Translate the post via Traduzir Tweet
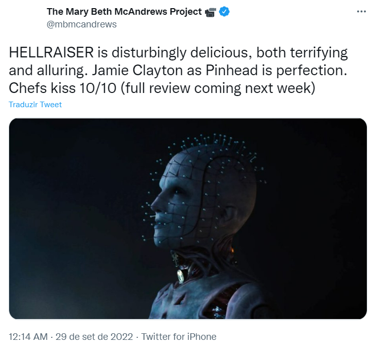The height and width of the screenshot is (347, 378). click(35, 105)
